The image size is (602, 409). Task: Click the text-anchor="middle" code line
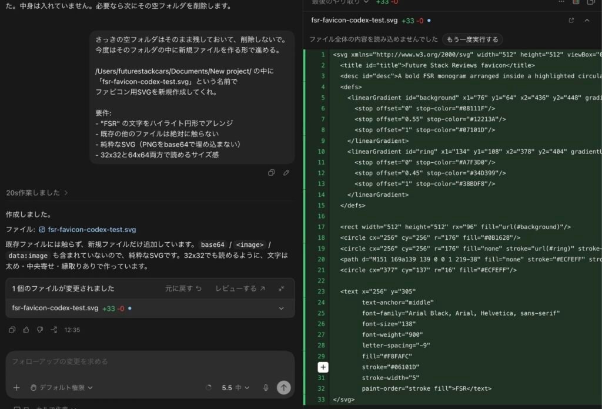tap(398, 302)
